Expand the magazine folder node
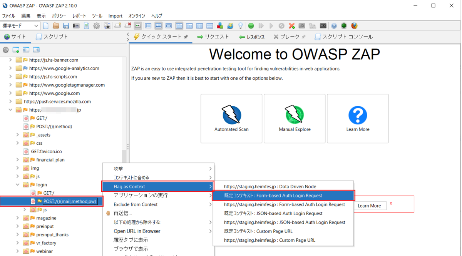This screenshot has height=256, width=462. pos(18,218)
